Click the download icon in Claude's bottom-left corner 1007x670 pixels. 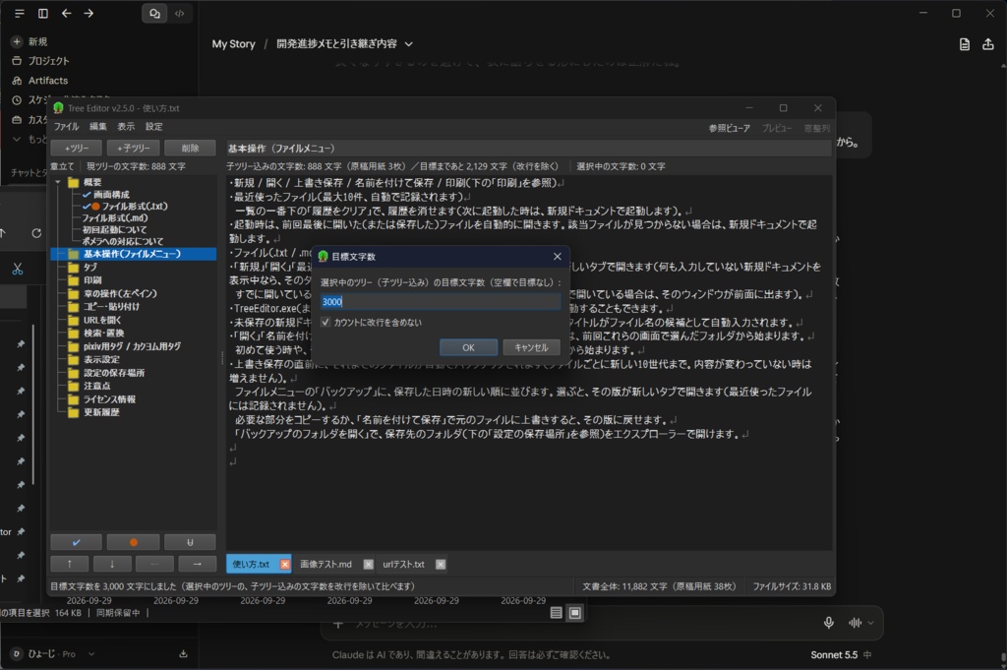tap(183, 654)
